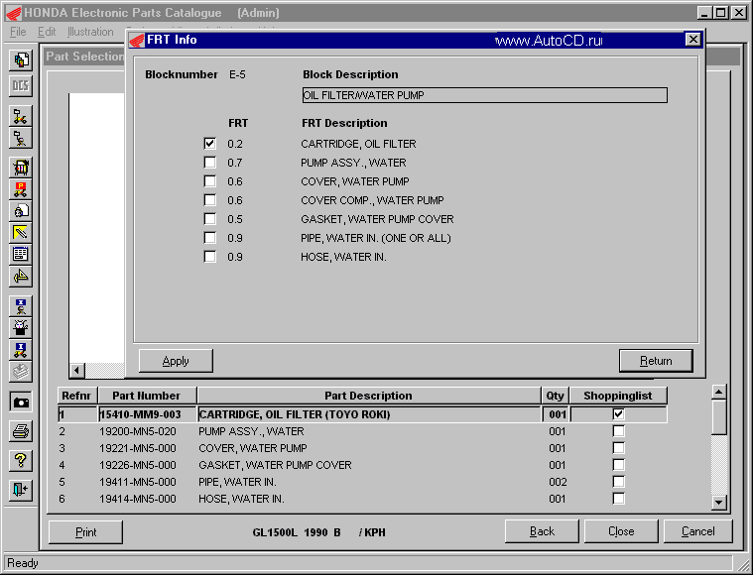Select GASKET, WATER PUMP COVER parts row
753x575 pixels.
coord(362,465)
